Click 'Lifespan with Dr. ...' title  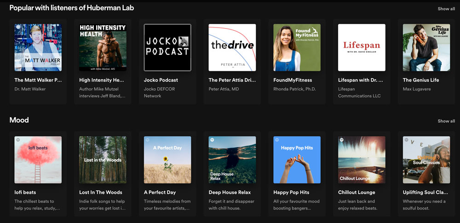click(361, 80)
